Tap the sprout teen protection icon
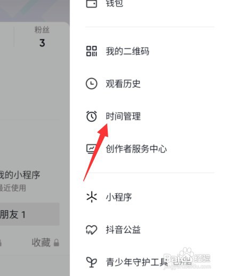 click(x=92, y=262)
